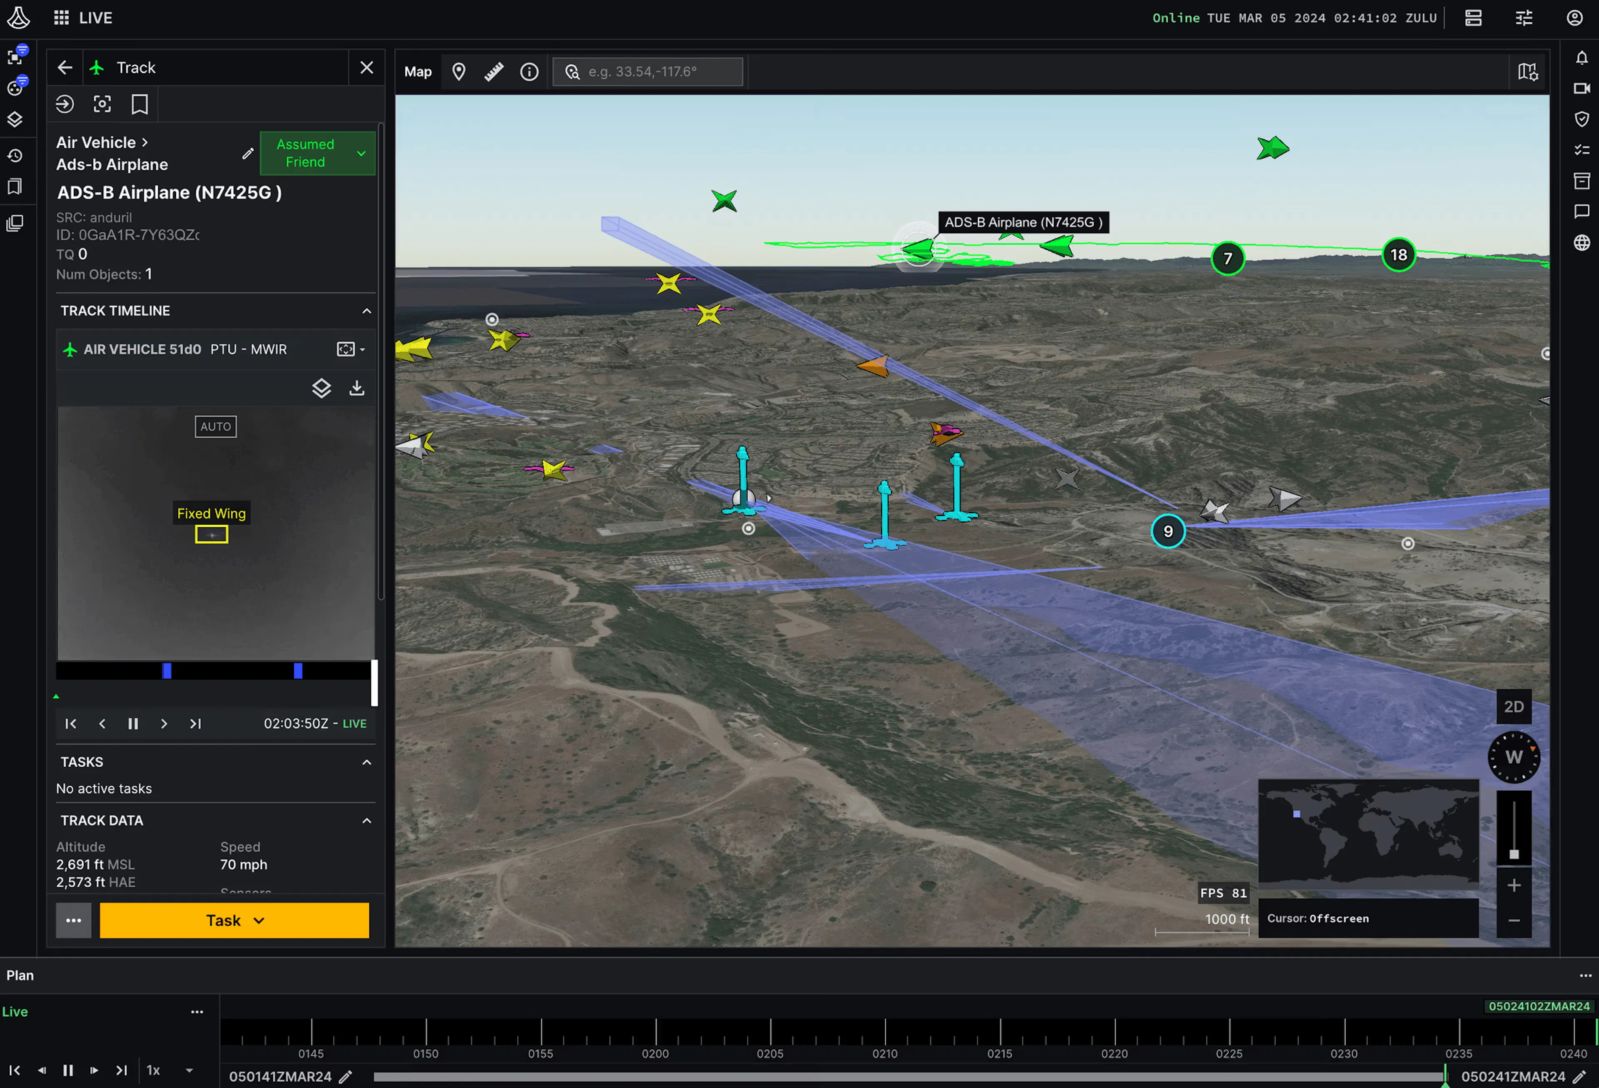Select the location pin tool next to Map
Viewport: 1599px width, 1088px height.
pos(458,71)
